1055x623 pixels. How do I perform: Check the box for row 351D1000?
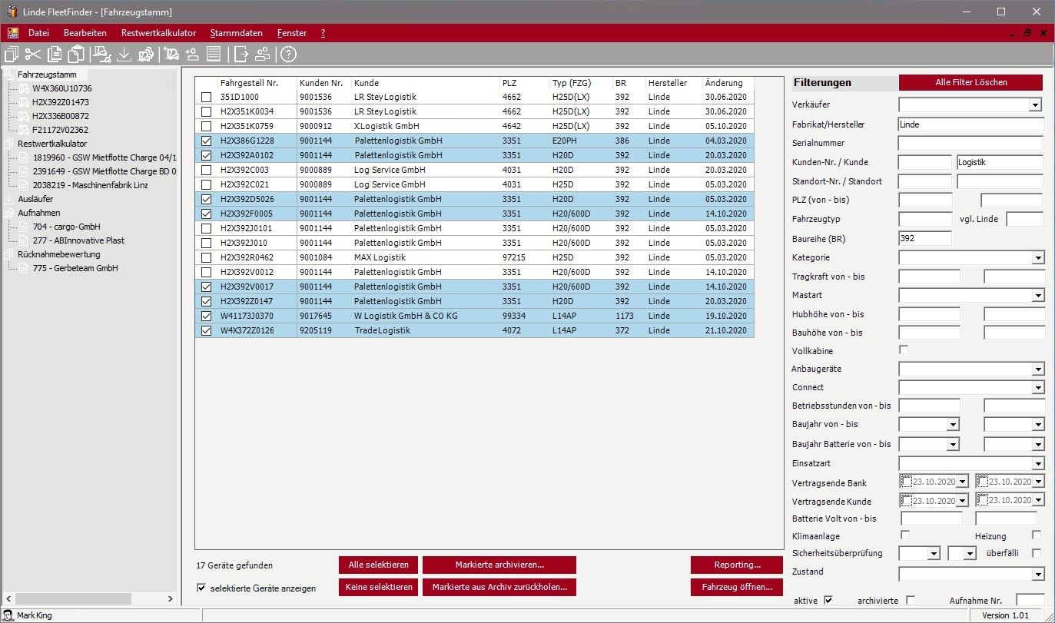206,98
